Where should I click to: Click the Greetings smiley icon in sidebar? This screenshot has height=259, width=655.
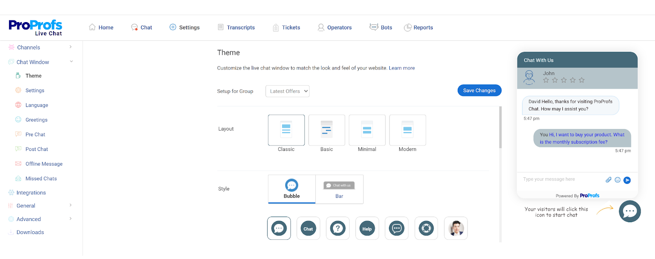coord(18,120)
